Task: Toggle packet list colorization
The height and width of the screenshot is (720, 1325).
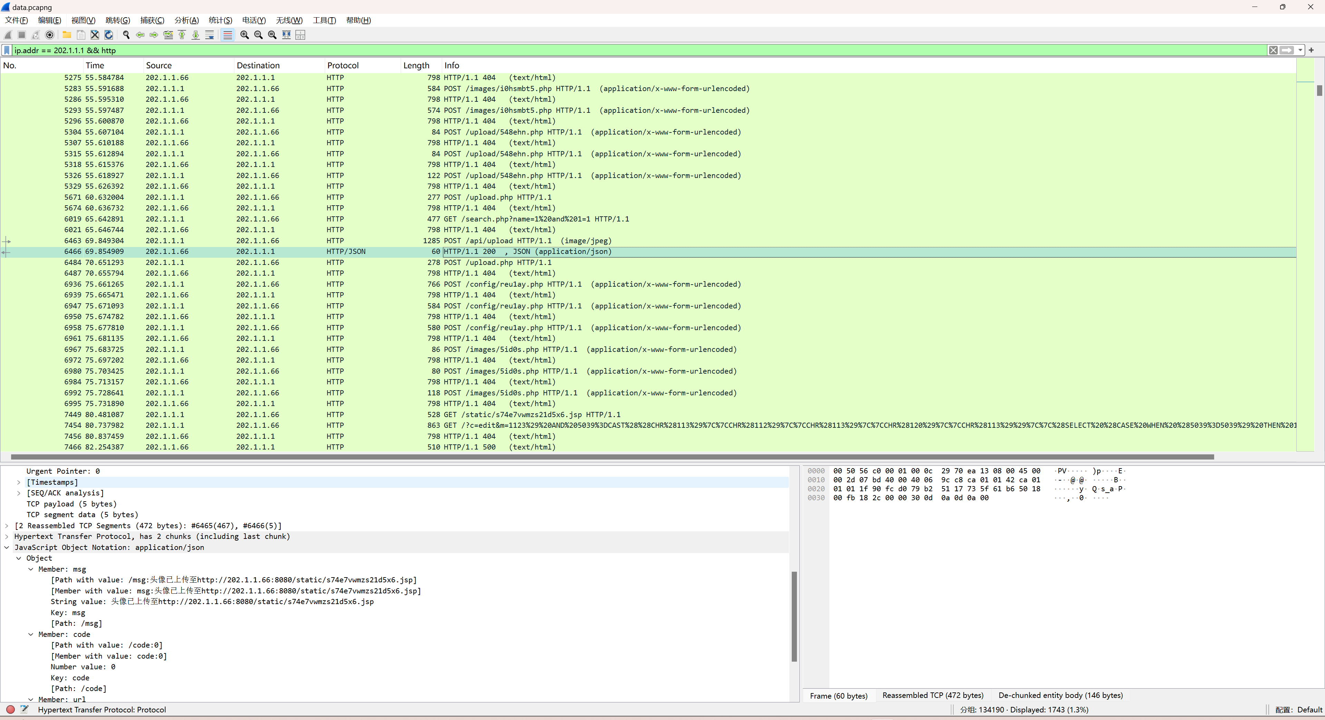Action: [x=228, y=35]
